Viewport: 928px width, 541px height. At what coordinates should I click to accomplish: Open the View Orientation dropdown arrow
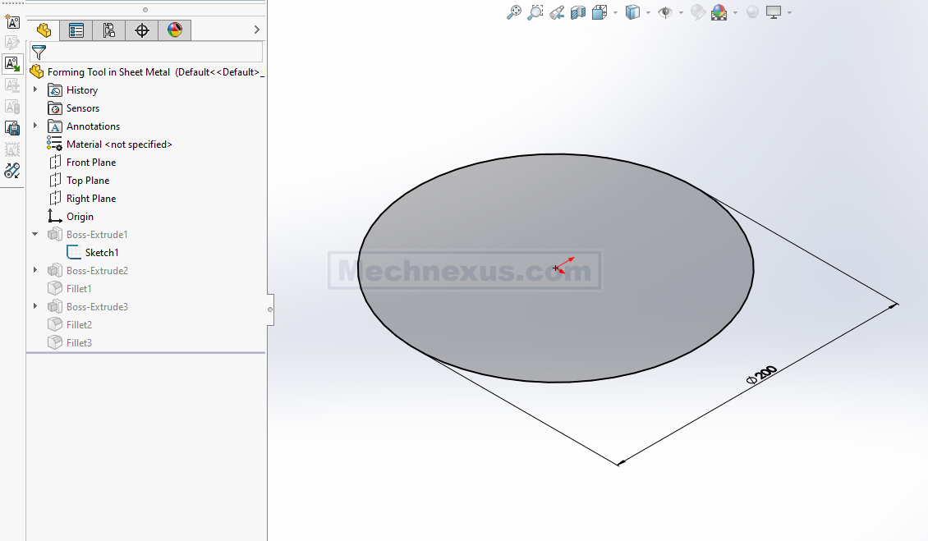point(614,12)
